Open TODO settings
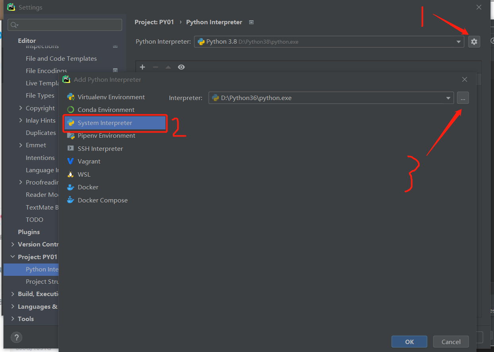494x352 pixels. coord(35,219)
